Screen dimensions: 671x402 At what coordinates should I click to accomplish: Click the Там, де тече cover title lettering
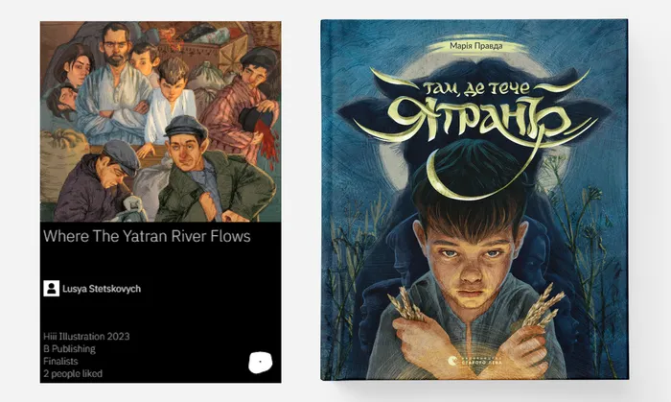476,88
